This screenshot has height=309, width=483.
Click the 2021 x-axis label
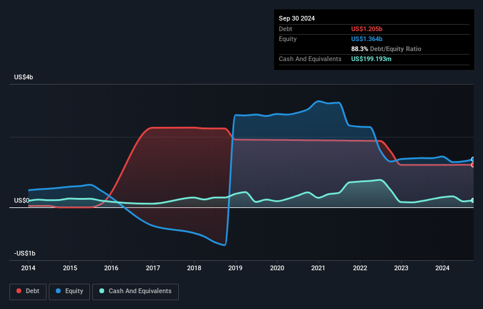click(x=318, y=268)
